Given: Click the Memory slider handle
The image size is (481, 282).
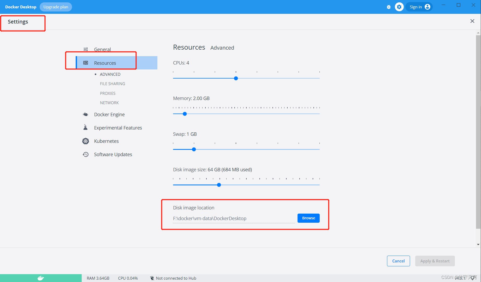Looking at the screenshot, I should pos(185,114).
